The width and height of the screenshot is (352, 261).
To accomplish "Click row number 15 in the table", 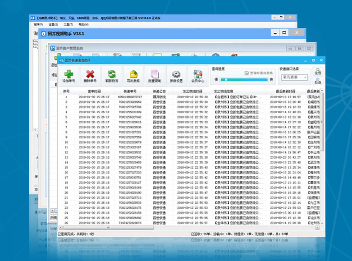I will coord(66,168).
